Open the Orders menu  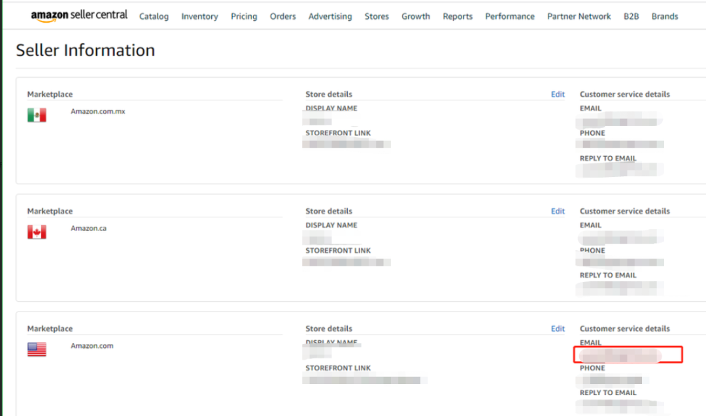[x=283, y=16]
